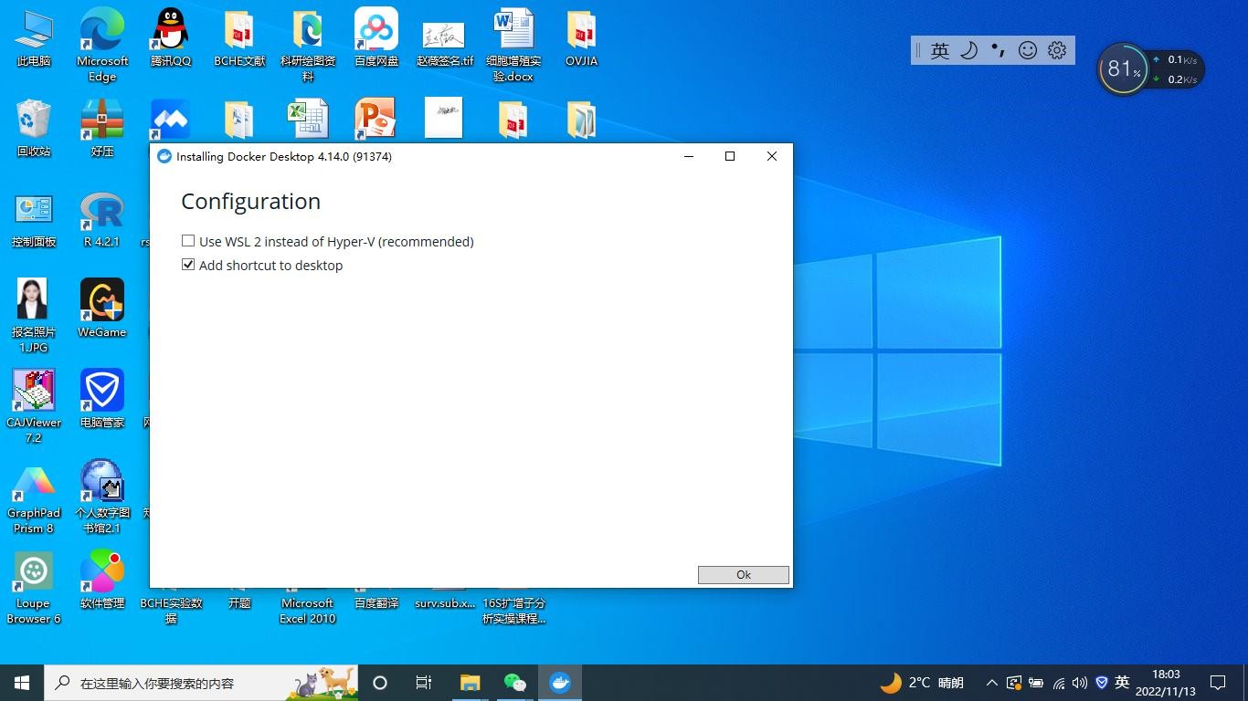This screenshot has height=701, width=1248.
Task: Select the Excel file icon behind installer
Action: (x=308, y=120)
